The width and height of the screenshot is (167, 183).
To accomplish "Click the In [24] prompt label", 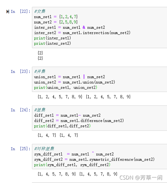I will pos(20,110).
